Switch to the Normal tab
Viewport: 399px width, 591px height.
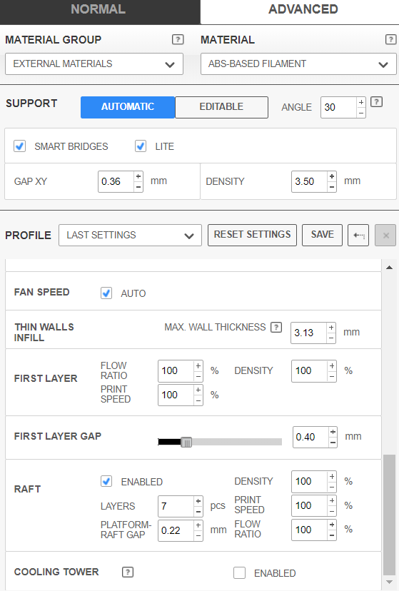[x=99, y=9]
